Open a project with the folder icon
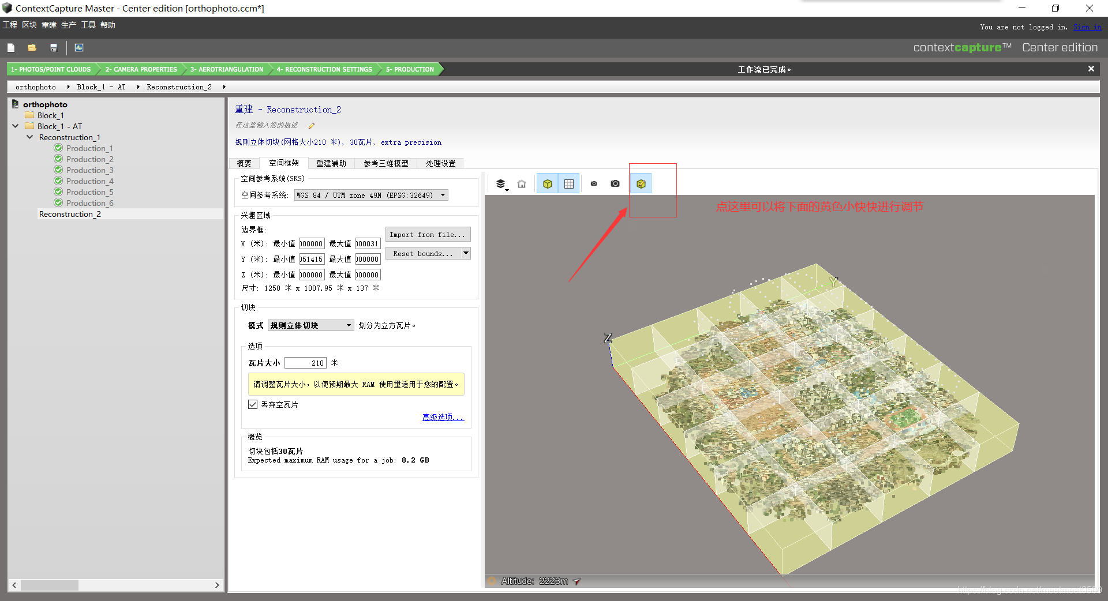The width and height of the screenshot is (1108, 601). (32, 48)
